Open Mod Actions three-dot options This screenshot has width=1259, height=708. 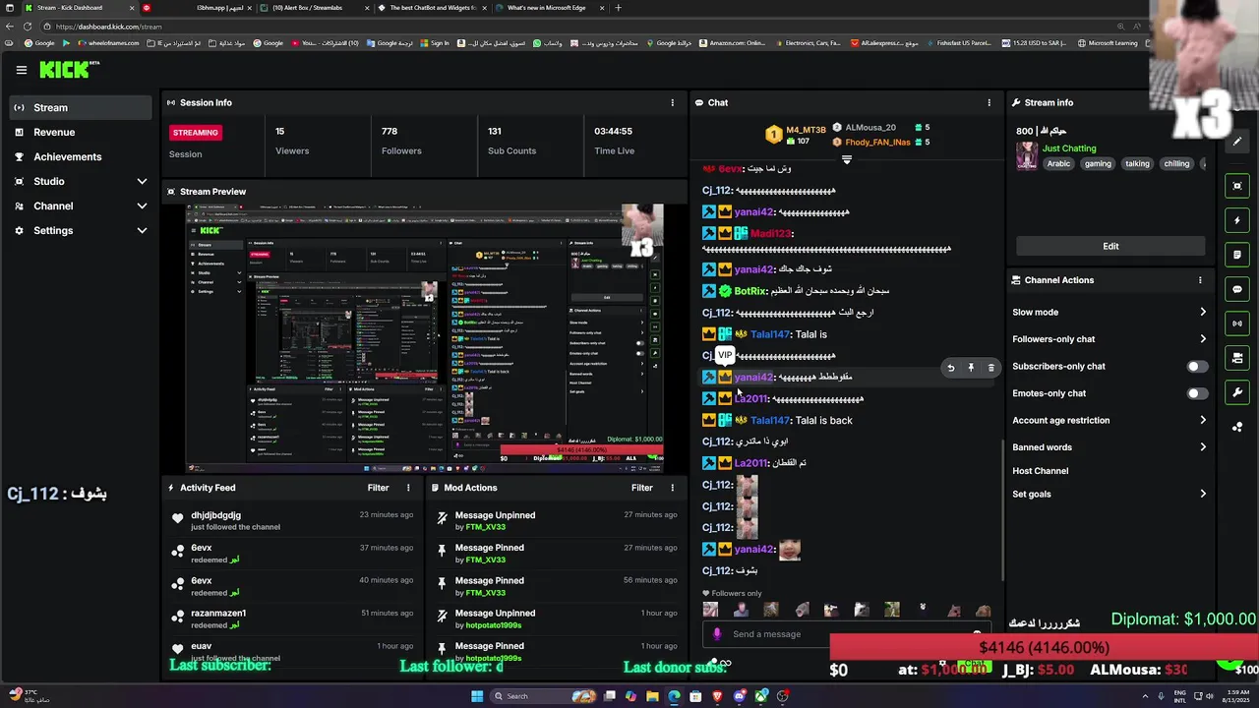(x=673, y=488)
